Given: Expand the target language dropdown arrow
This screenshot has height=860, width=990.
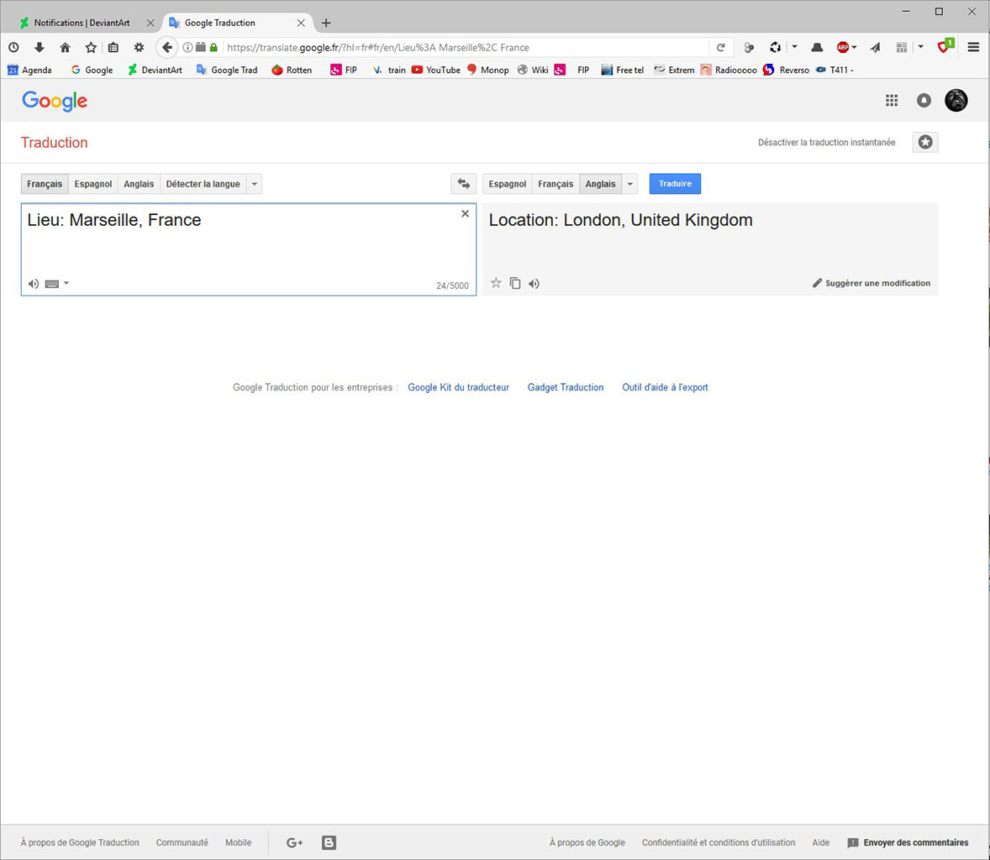Looking at the screenshot, I should 630,184.
